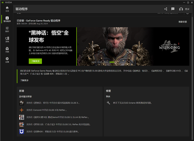Click the 驱动程序 page title in header
Viewport: 194px width, 141px height.
[x=22, y=9]
